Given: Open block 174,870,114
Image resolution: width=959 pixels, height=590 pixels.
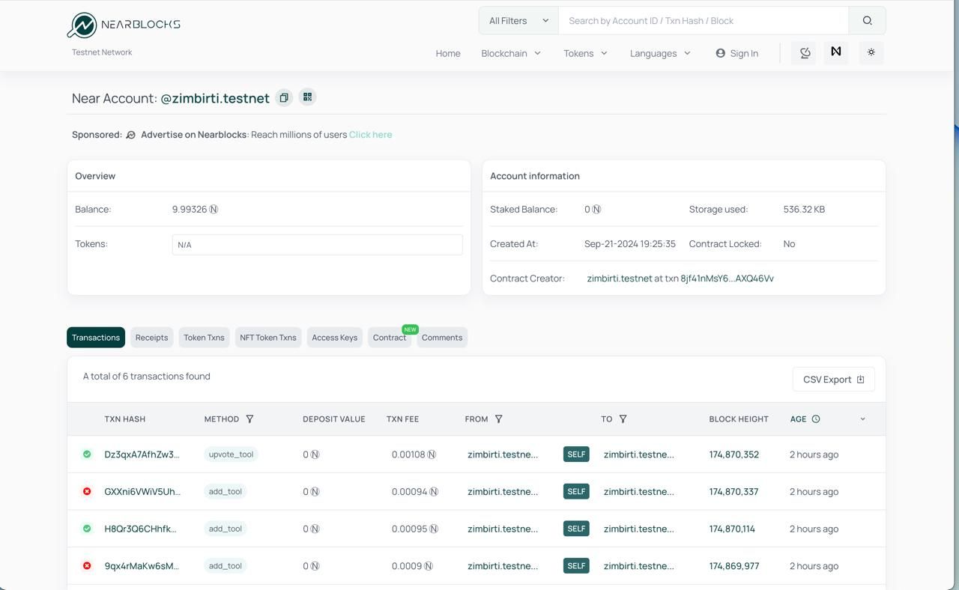Looking at the screenshot, I should point(732,529).
